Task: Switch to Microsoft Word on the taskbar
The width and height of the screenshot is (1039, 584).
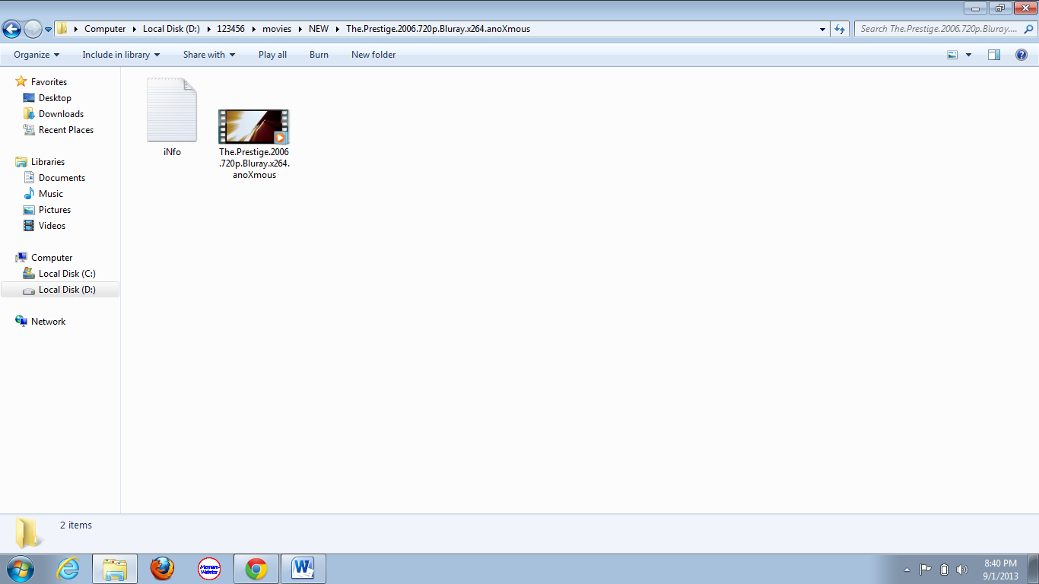Action: tap(303, 569)
